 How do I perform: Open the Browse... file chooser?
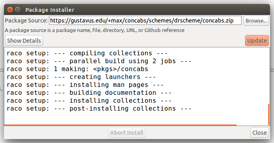[x=256, y=21]
